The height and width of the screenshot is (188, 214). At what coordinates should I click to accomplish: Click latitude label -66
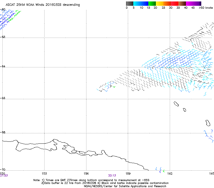click(3, 98)
